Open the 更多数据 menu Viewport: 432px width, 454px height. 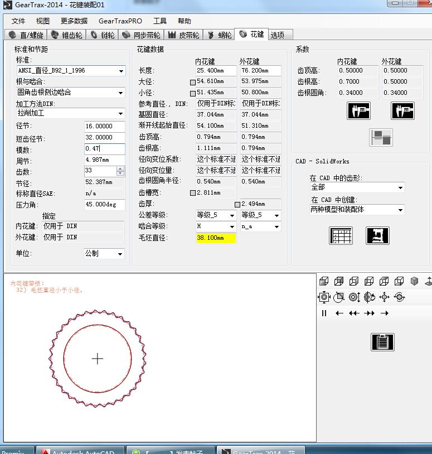(x=74, y=21)
